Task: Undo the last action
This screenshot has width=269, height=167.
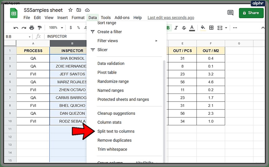Action: click(16, 28)
